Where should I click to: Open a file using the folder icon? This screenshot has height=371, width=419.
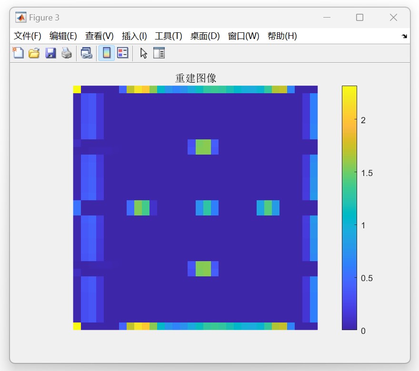tap(34, 53)
